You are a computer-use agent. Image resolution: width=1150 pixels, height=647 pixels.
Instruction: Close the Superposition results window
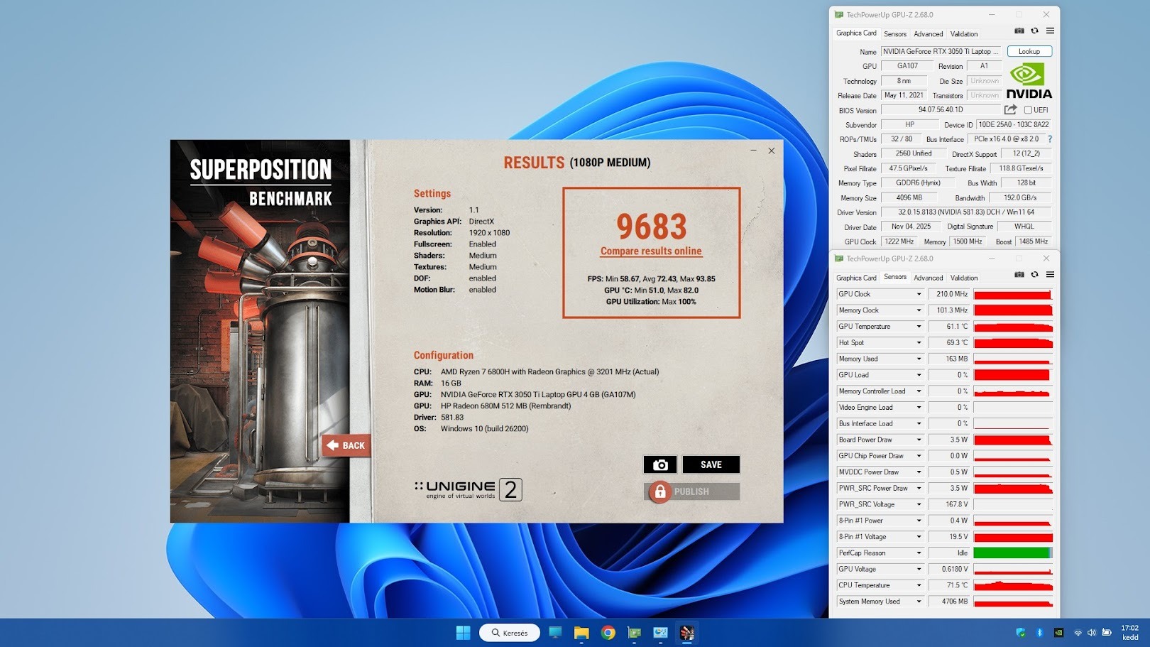pyautogui.click(x=772, y=151)
